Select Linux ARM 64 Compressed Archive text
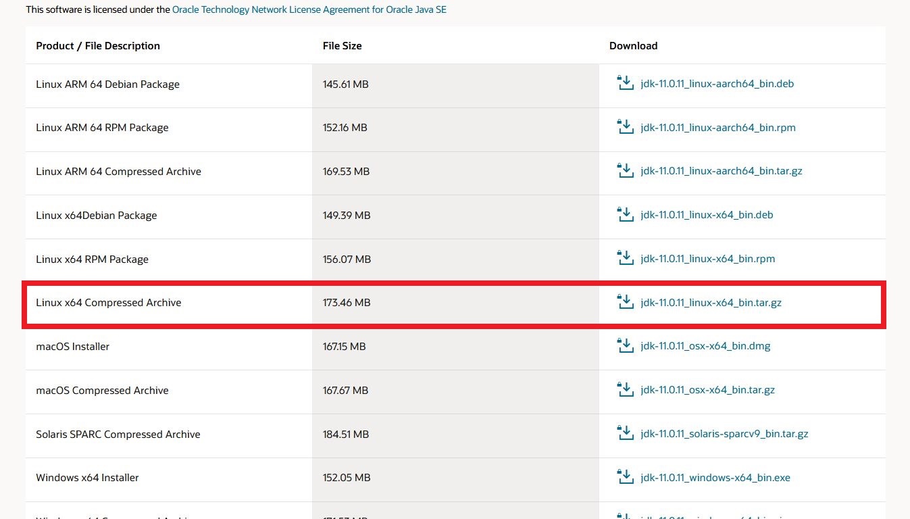 (119, 172)
